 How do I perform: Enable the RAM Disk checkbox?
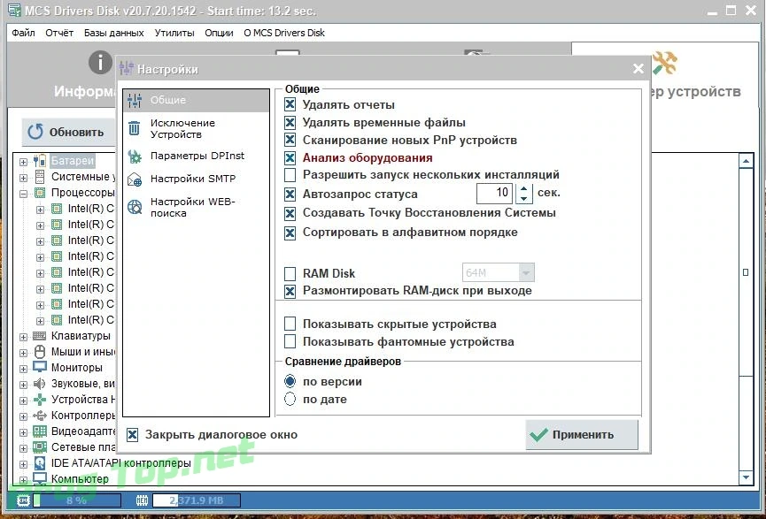[290, 273]
